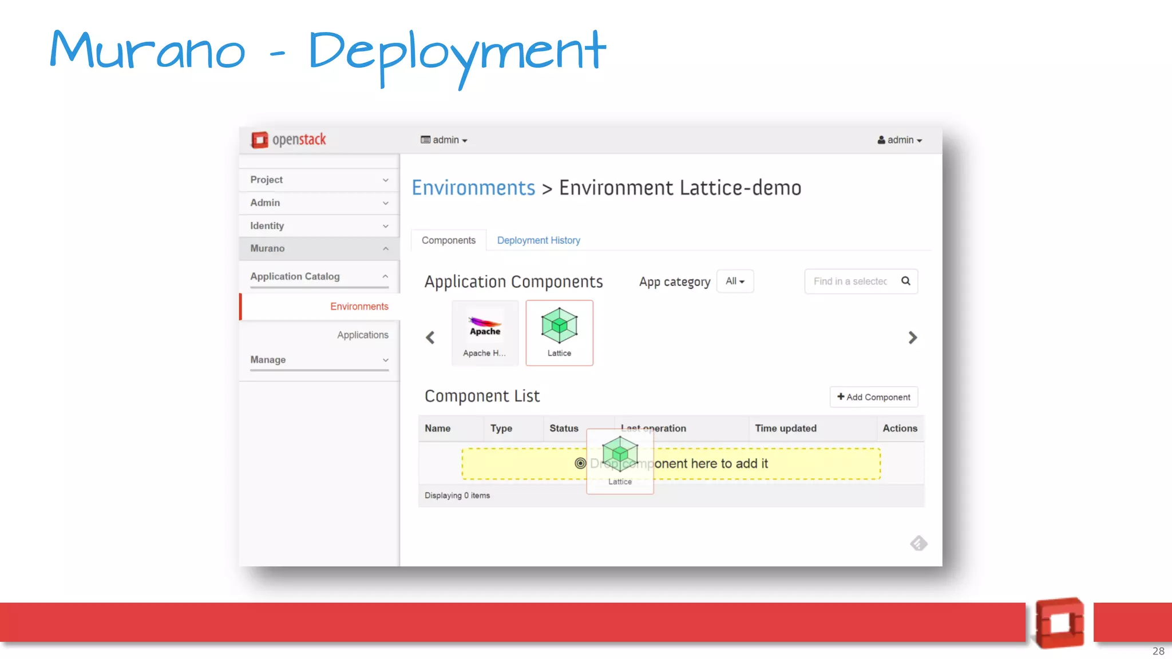Open Applications in the sidebar
1172x659 pixels.
point(362,335)
